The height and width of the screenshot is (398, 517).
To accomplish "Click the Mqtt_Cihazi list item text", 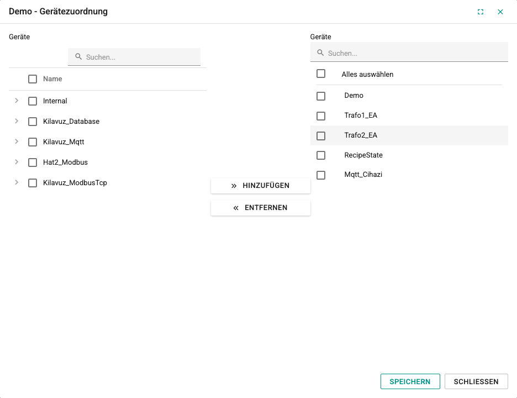I will (363, 175).
